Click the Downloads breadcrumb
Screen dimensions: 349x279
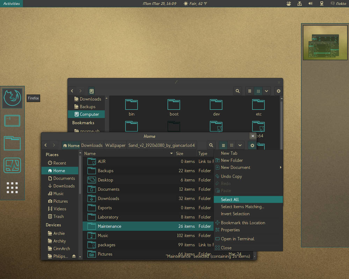[x=92, y=145]
